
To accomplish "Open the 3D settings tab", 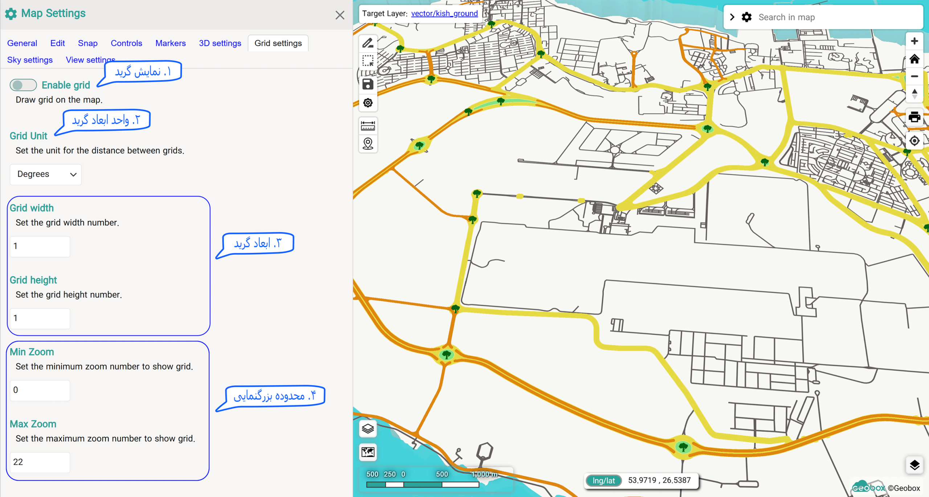I will point(220,43).
